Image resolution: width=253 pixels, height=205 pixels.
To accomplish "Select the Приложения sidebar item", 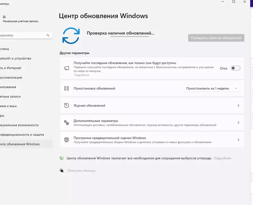I will click(26, 87).
